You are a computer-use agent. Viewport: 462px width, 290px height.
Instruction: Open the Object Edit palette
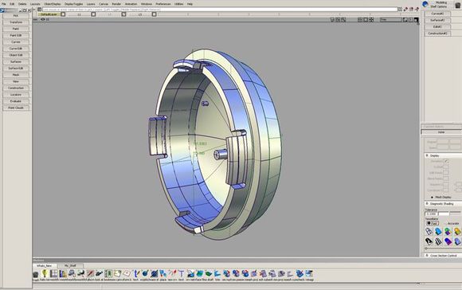pos(16,55)
